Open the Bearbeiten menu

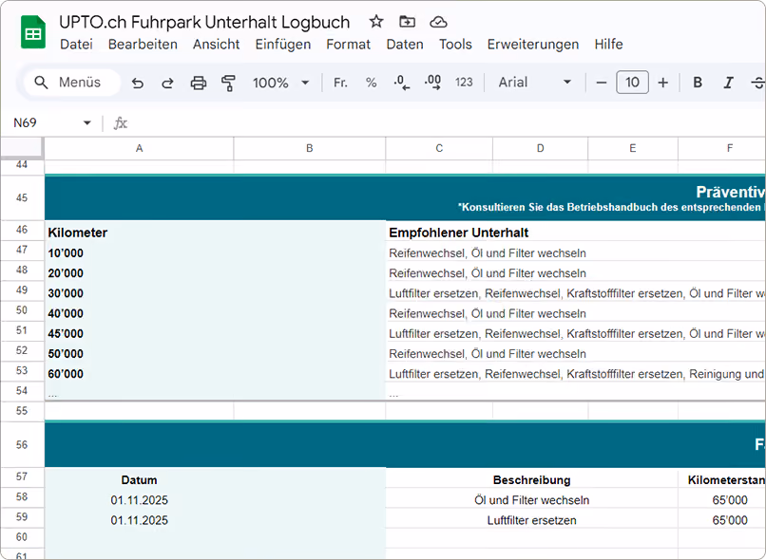point(143,45)
